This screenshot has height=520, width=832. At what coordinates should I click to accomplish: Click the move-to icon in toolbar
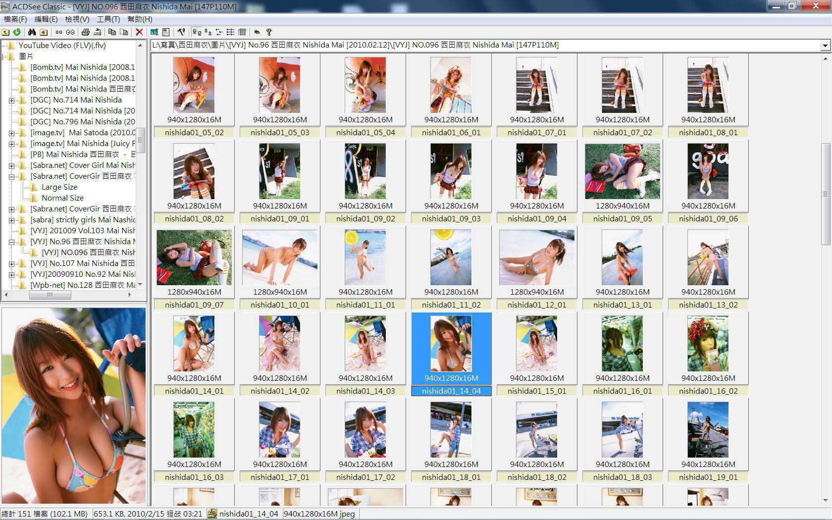coord(124,32)
